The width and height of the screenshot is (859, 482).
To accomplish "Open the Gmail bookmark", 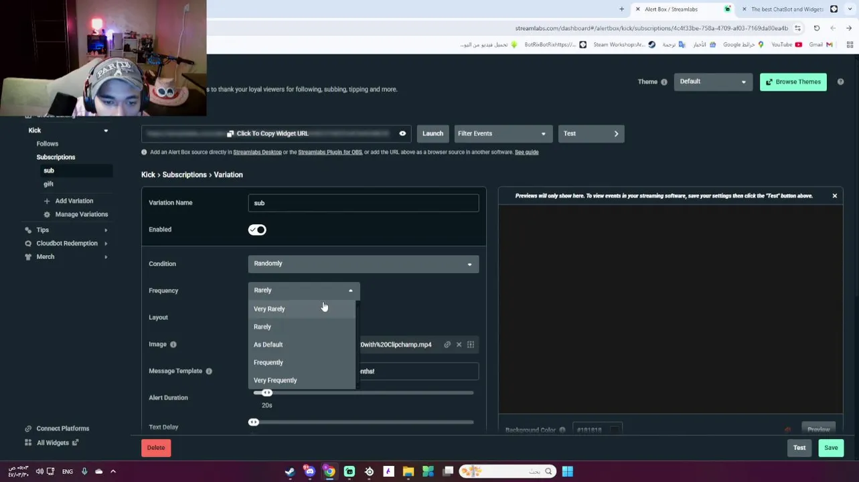I will point(821,45).
